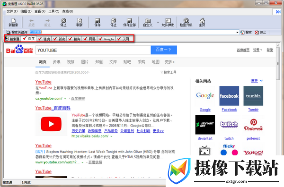284x187 pixels.
Task: Toggle the 网易 checkmark tab
Action: tap(90, 39)
